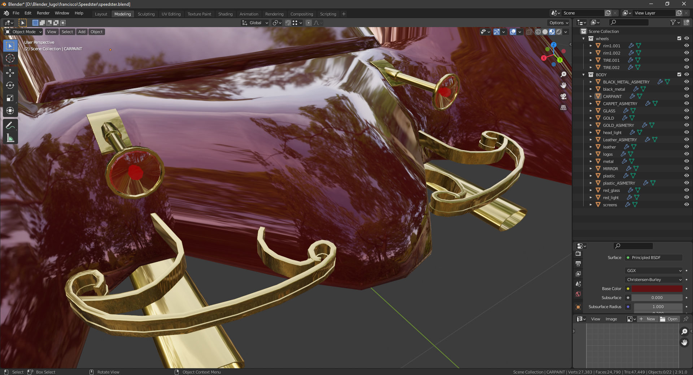
Task: Hide the rim1.001 object
Action: click(x=687, y=46)
